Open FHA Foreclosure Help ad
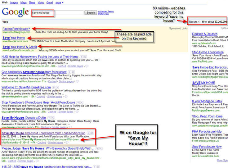This screenshot has width=228, height=168. (207, 132)
